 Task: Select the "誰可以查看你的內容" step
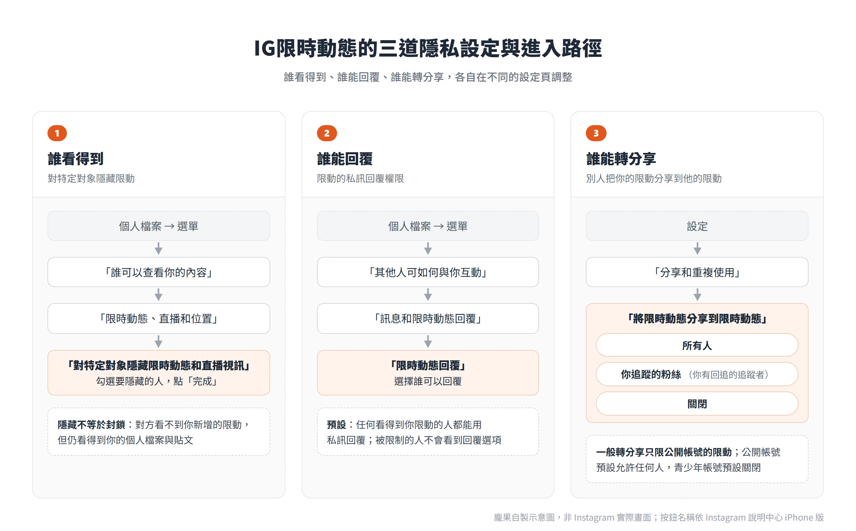coord(158,272)
